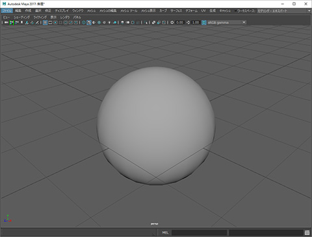Open the Script Editor icon
312x237 pixels.
pos(307,232)
